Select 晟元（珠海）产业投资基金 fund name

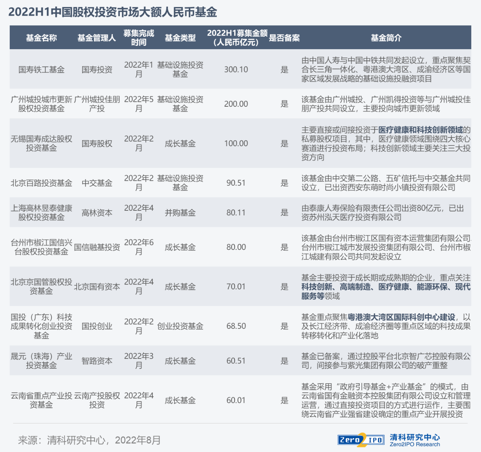pyautogui.click(x=41, y=361)
